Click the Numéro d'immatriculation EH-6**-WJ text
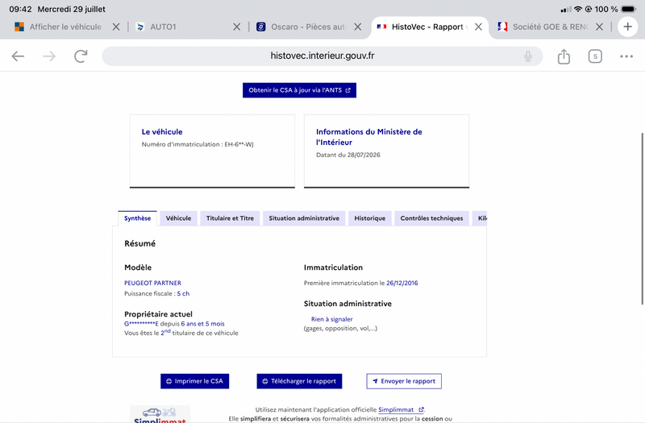The width and height of the screenshot is (645, 423). (x=198, y=144)
